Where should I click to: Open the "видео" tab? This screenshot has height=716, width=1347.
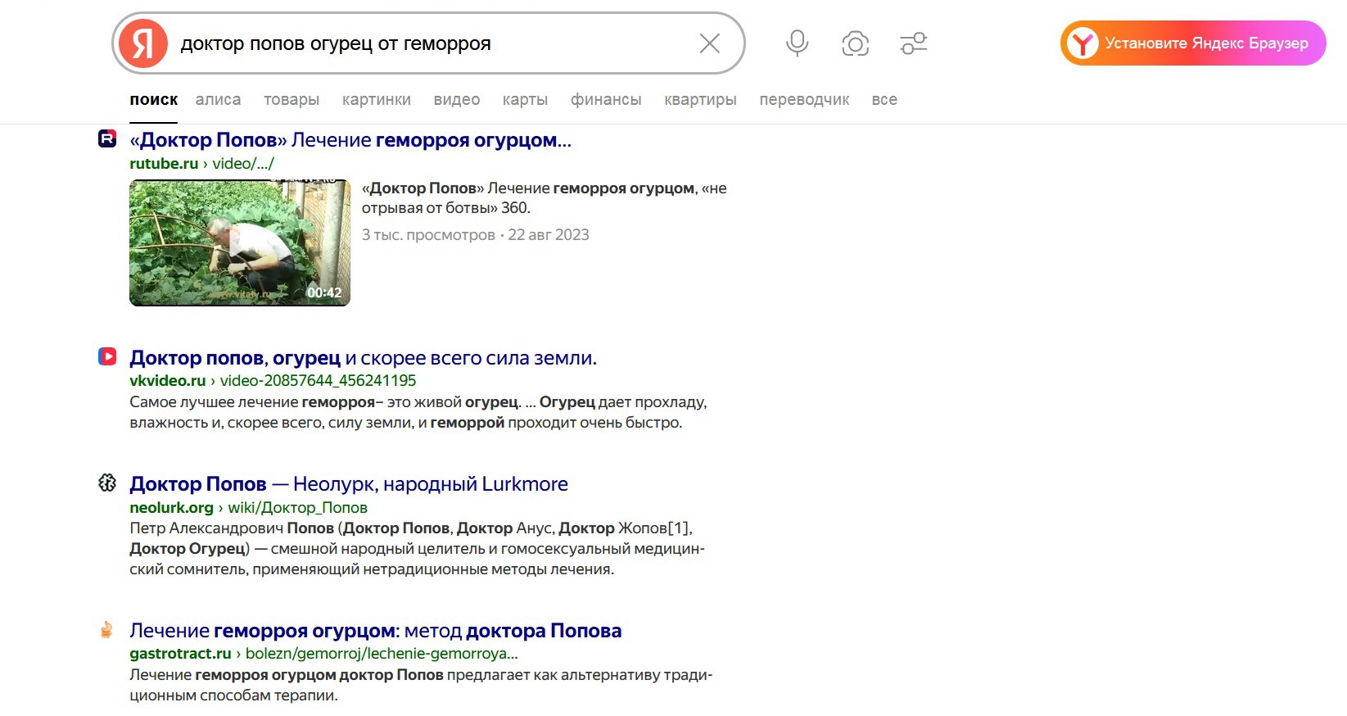click(457, 100)
